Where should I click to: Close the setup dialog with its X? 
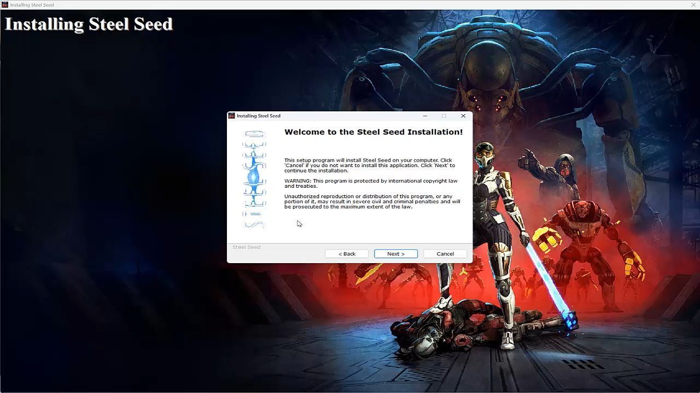click(x=463, y=116)
